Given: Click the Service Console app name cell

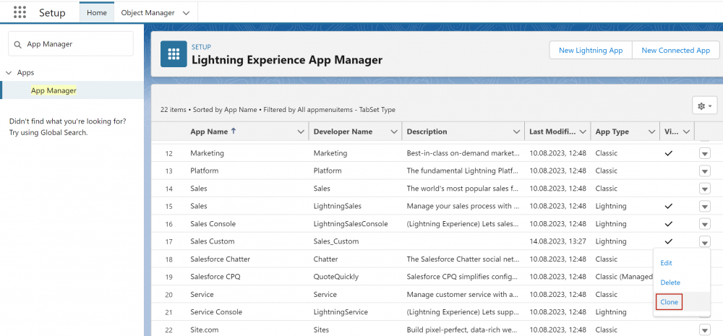Looking at the screenshot, I should point(215,312).
